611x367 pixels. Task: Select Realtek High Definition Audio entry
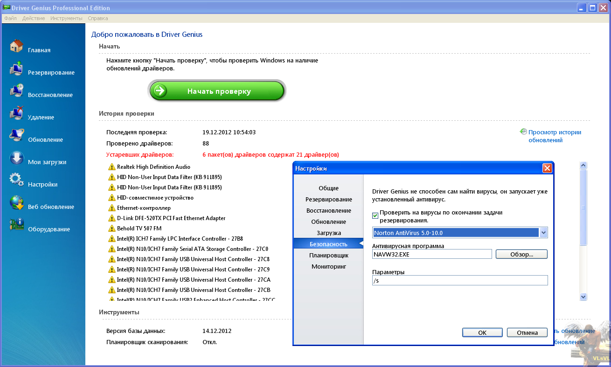pyautogui.click(x=153, y=167)
